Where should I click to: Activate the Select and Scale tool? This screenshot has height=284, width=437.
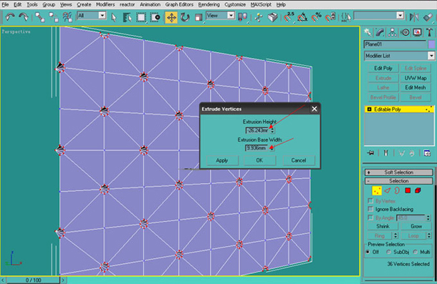coord(198,17)
